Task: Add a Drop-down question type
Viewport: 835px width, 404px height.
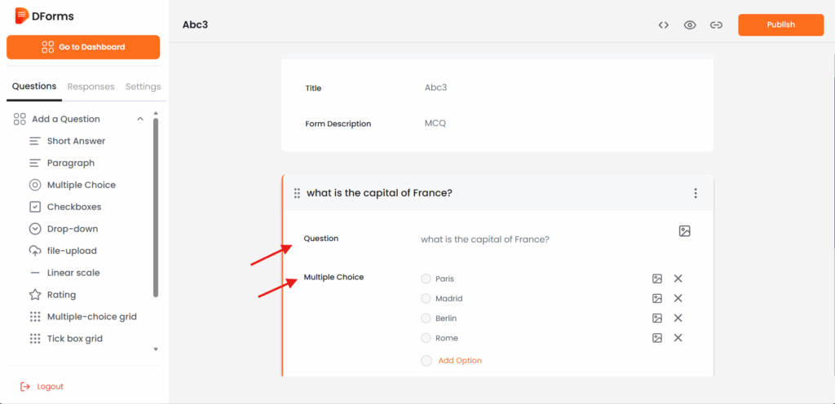Action: [x=72, y=229]
